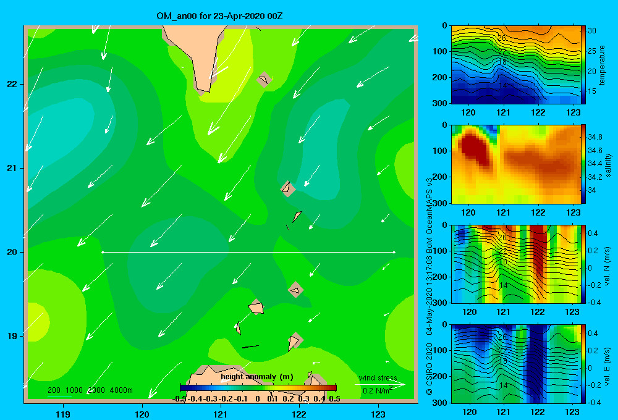The width and height of the screenshot is (618, 420).
Task: Click longitude label 123 below main map
Action: 378,414
